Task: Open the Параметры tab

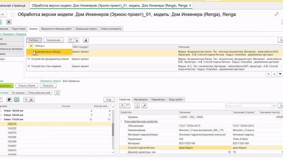Action: (x=158, y=99)
